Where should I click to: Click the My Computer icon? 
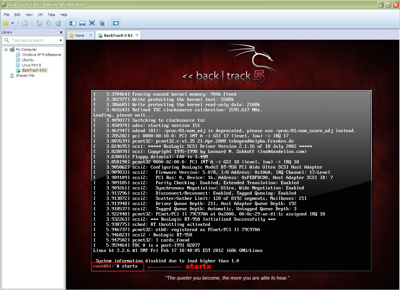(x=12, y=49)
